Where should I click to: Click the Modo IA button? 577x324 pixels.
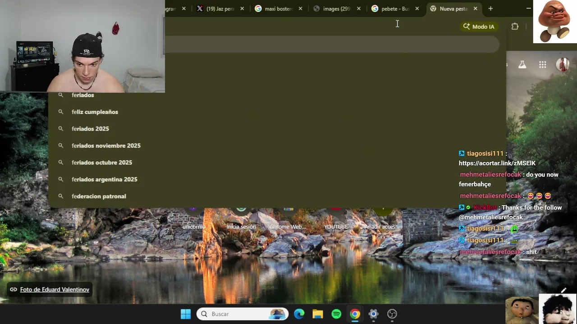[x=479, y=27]
